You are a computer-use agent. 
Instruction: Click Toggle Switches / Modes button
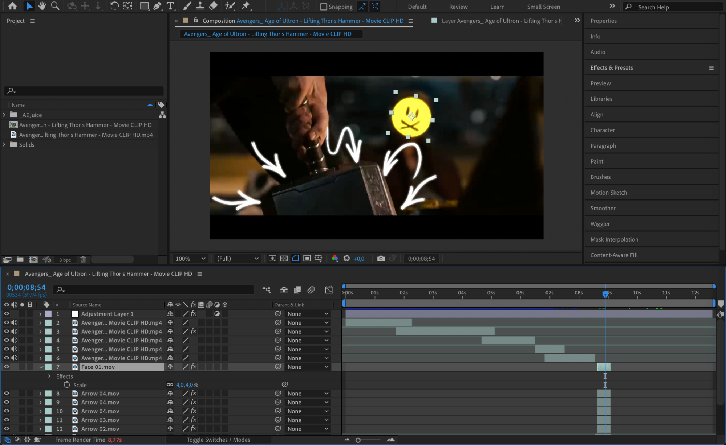click(x=218, y=440)
